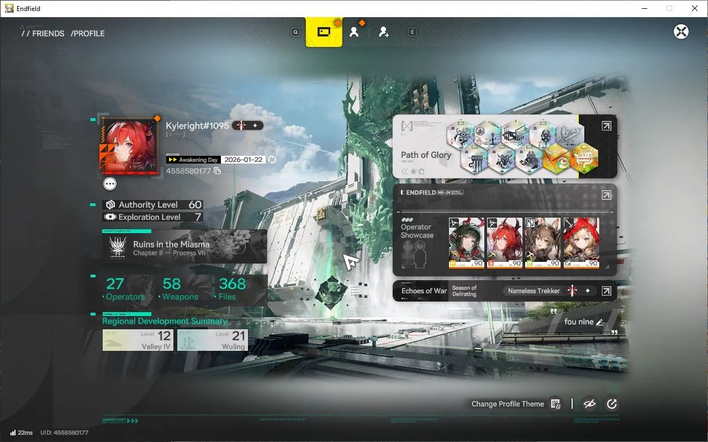Click the refresh icon beside Awakening Day
The width and height of the screenshot is (708, 442).
[x=272, y=160]
